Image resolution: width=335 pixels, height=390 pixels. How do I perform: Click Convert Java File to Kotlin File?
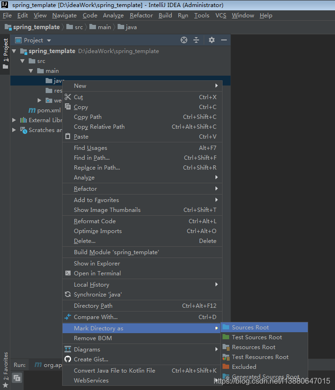142,370
